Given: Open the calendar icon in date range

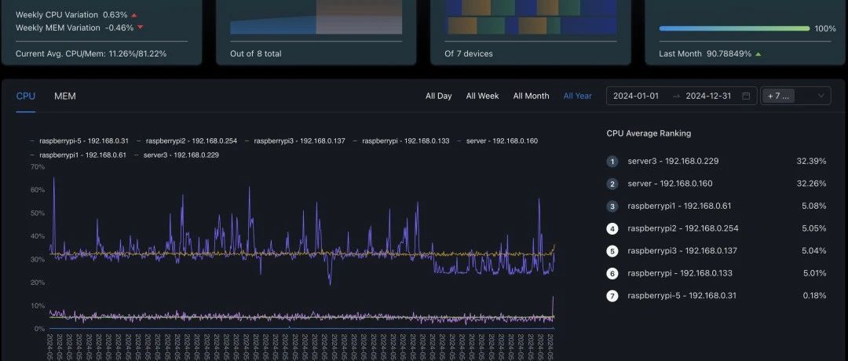Looking at the screenshot, I should tap(747, 96).
